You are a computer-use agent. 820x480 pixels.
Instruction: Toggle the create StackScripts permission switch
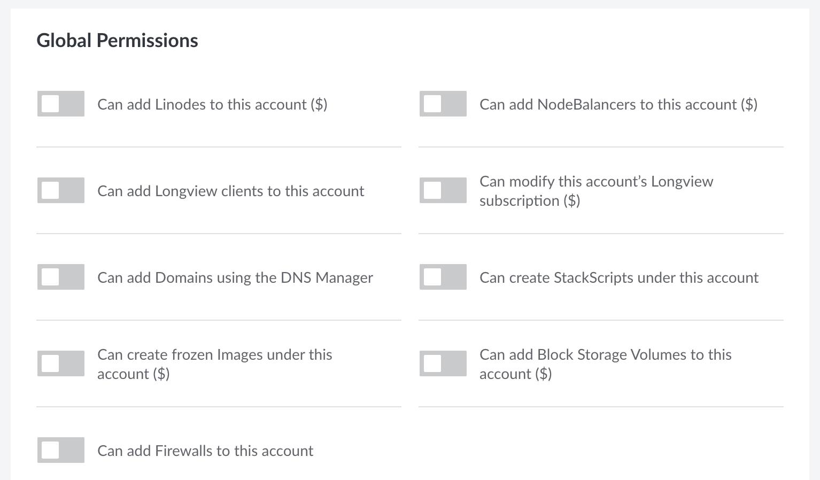coord(443,277)
